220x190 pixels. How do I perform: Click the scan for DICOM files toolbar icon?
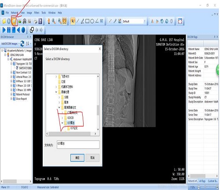14,21
